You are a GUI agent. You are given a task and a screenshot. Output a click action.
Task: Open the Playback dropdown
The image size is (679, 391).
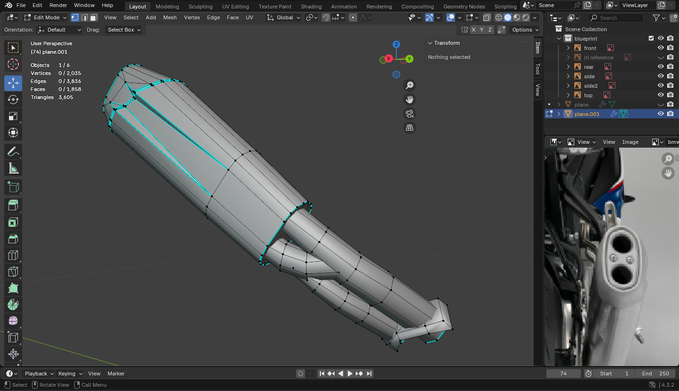[x=39, y=374]
